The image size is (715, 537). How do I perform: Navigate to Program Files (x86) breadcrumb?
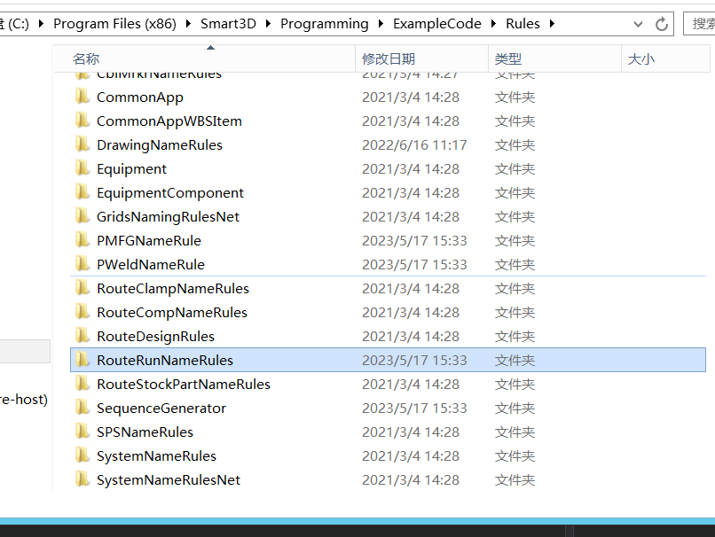(114, 24)
